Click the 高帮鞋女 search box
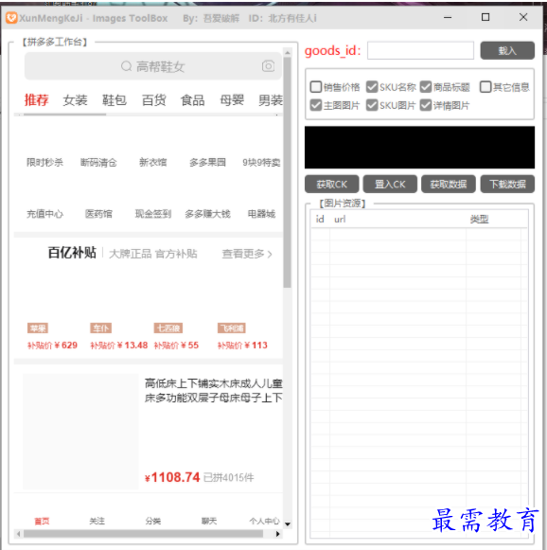This screenshot has height=550, width=547. [x=153, y=66]
